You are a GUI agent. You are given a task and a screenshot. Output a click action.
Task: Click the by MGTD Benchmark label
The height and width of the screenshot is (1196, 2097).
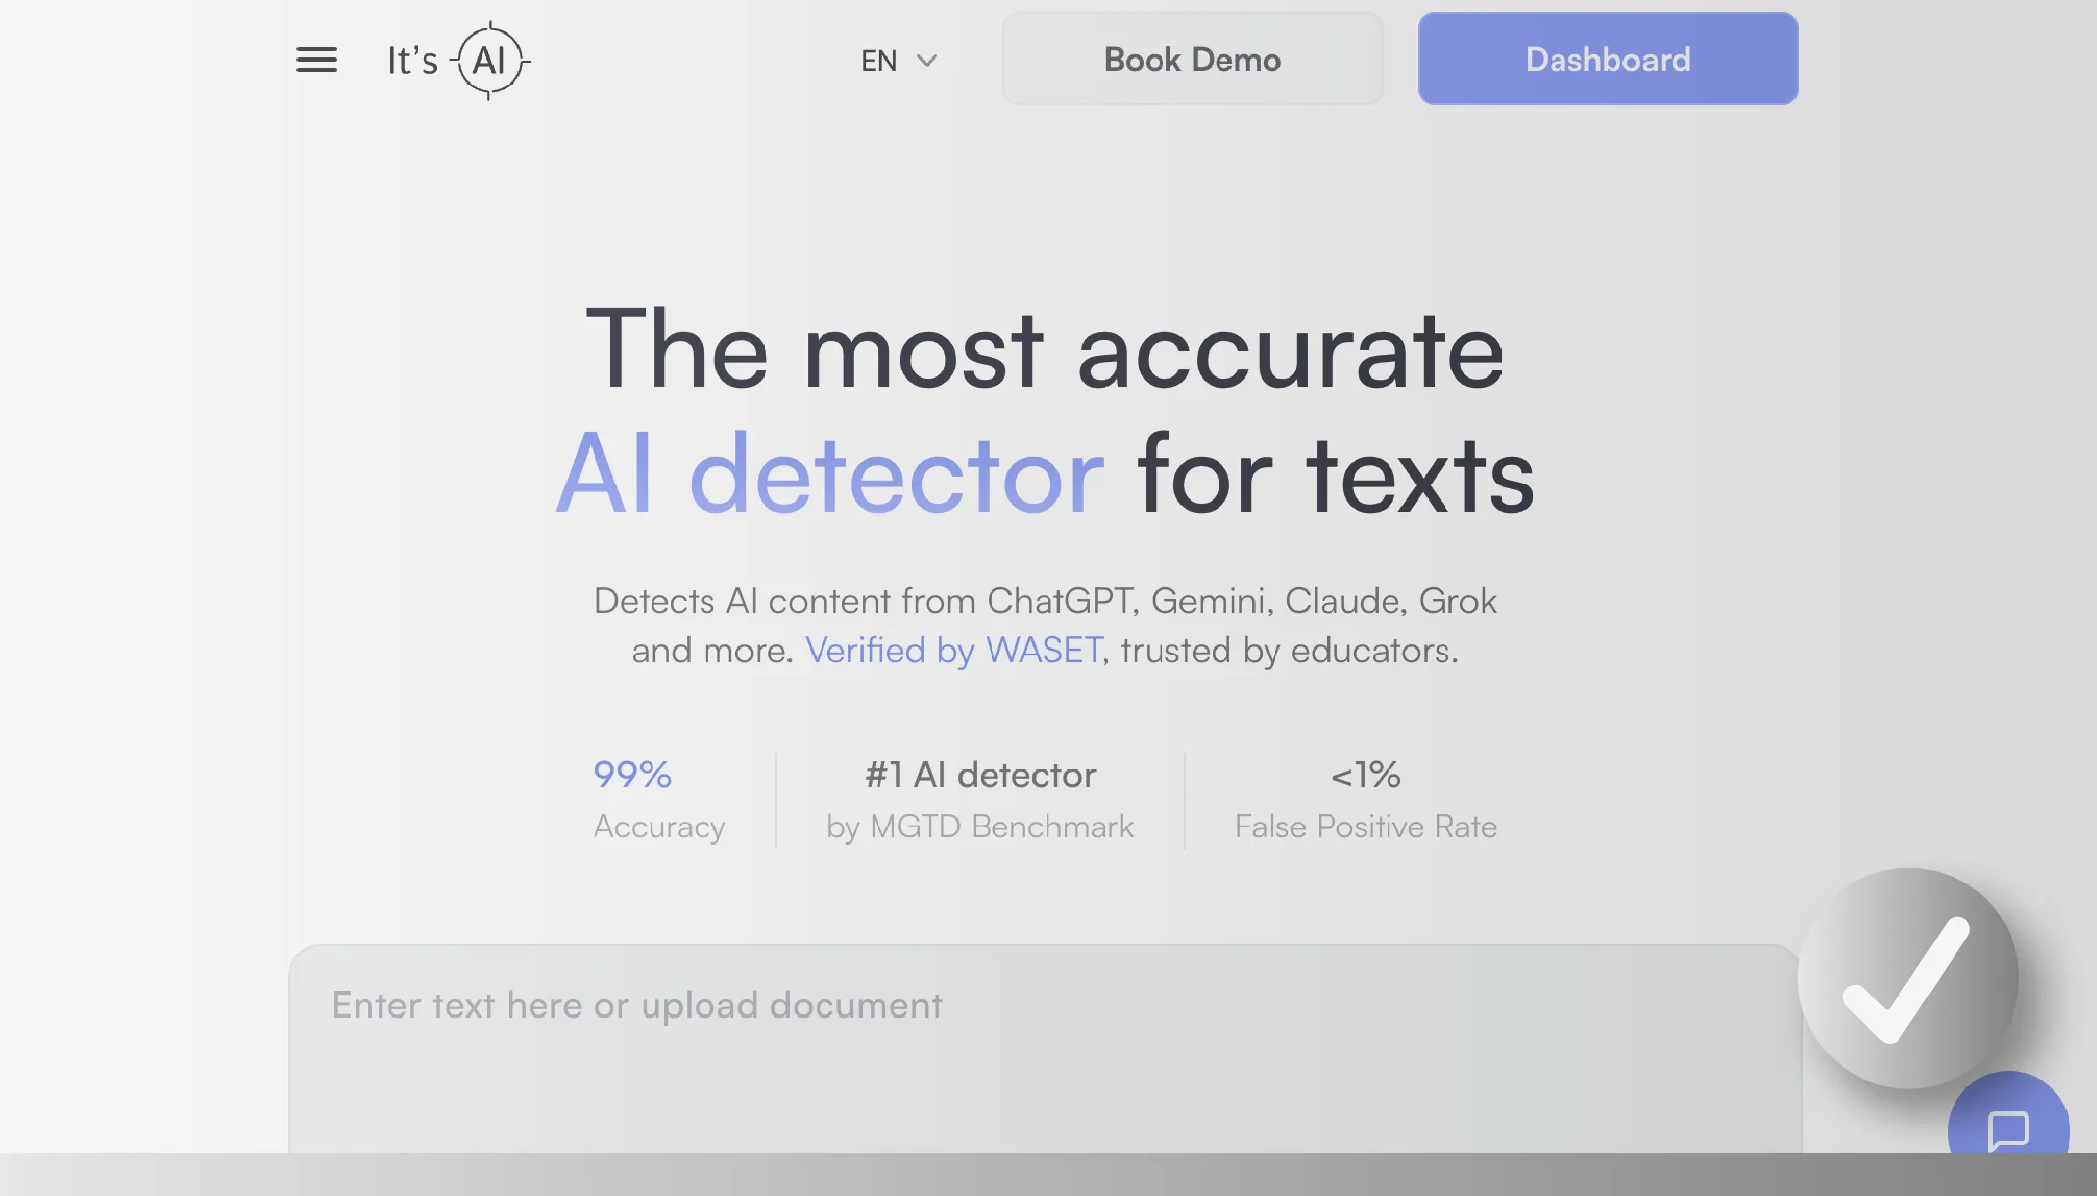pyautogui.click(x=980, y=826)
